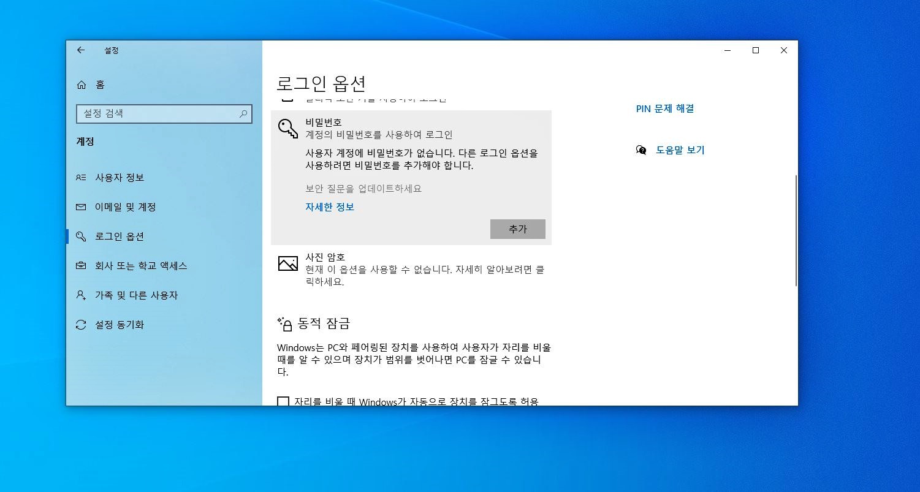The image size is (920, 492).
Task: Click the vertical scrollbar thumb
Action: [x=796, y=230]
